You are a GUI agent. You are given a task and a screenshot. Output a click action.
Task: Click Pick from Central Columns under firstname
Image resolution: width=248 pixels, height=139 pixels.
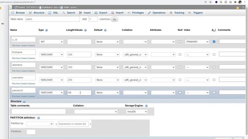[x=23, y=58]
